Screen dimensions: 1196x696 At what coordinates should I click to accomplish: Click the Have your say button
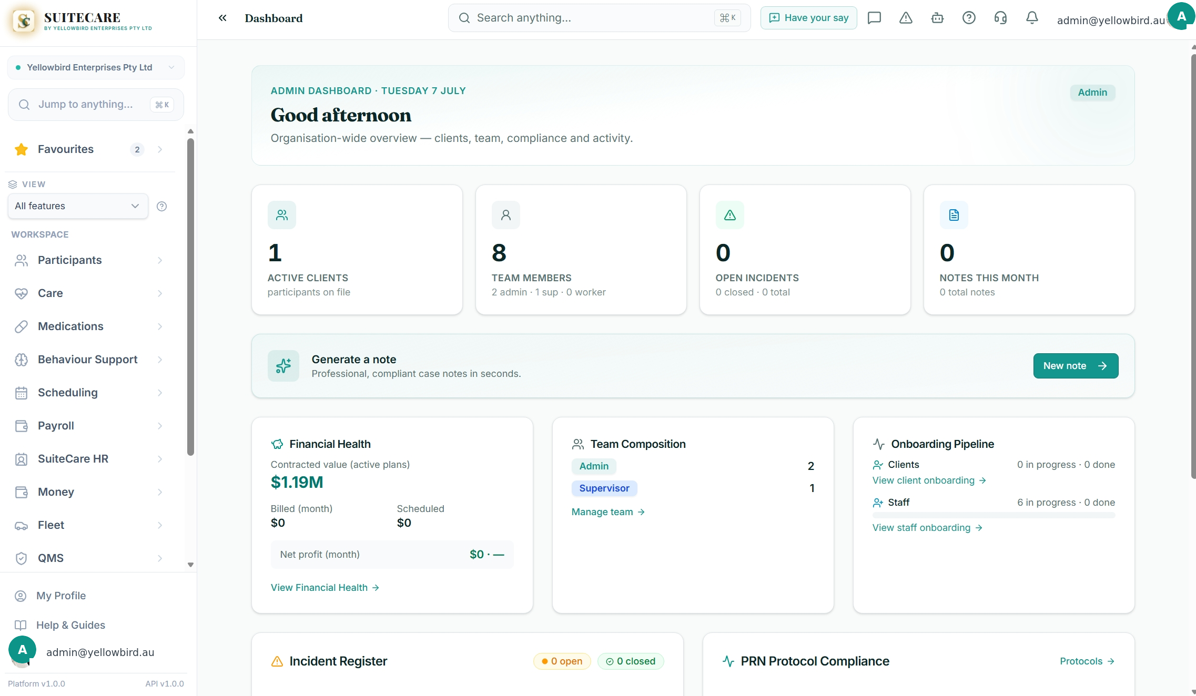[x=808, y=18]
